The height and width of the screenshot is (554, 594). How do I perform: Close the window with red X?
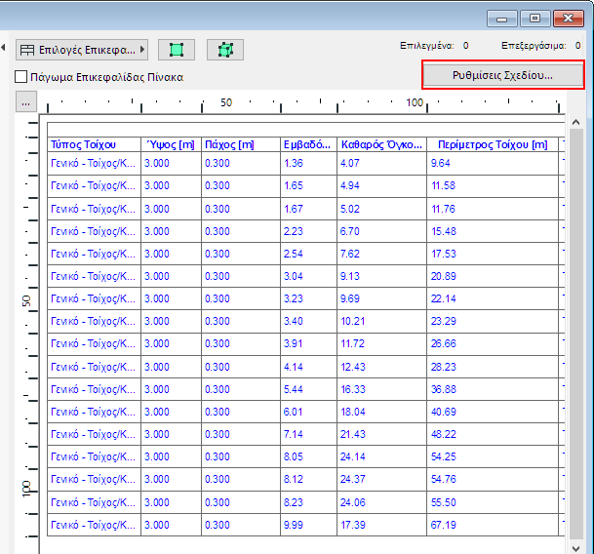pos(567,18)
